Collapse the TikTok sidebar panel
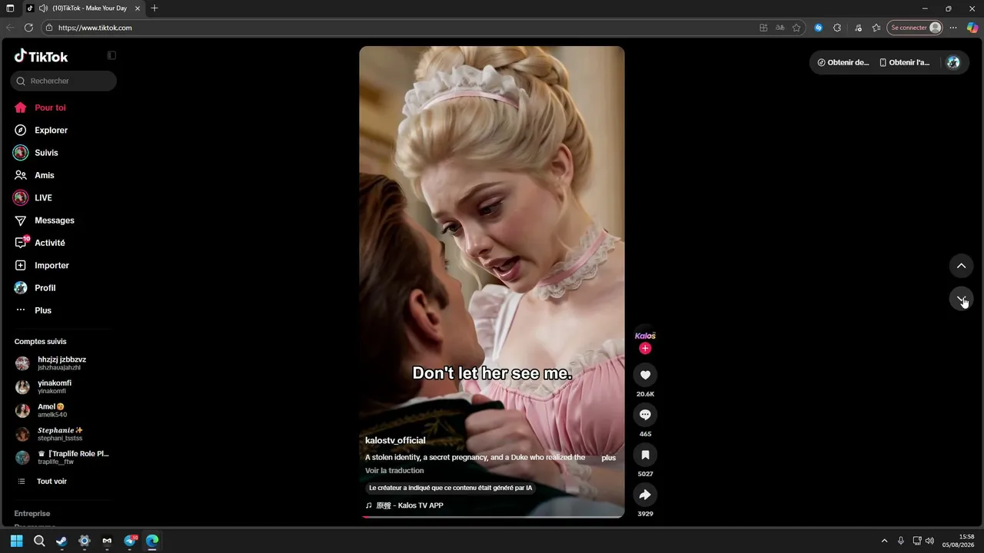The height and width of the screenshot is (553, 984). (111, 55)
